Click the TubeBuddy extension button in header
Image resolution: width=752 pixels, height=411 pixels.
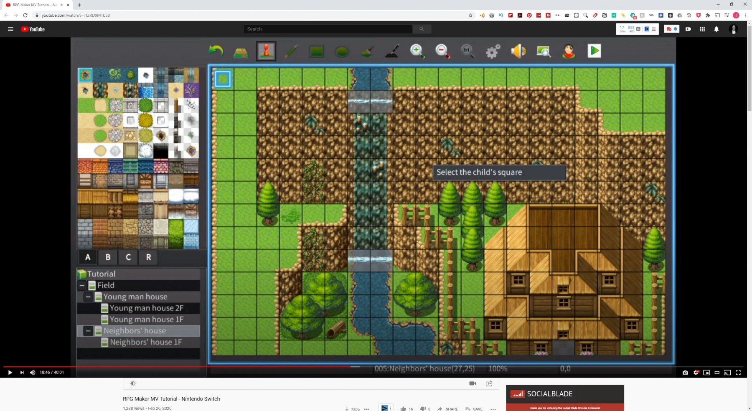coord(671,29)
